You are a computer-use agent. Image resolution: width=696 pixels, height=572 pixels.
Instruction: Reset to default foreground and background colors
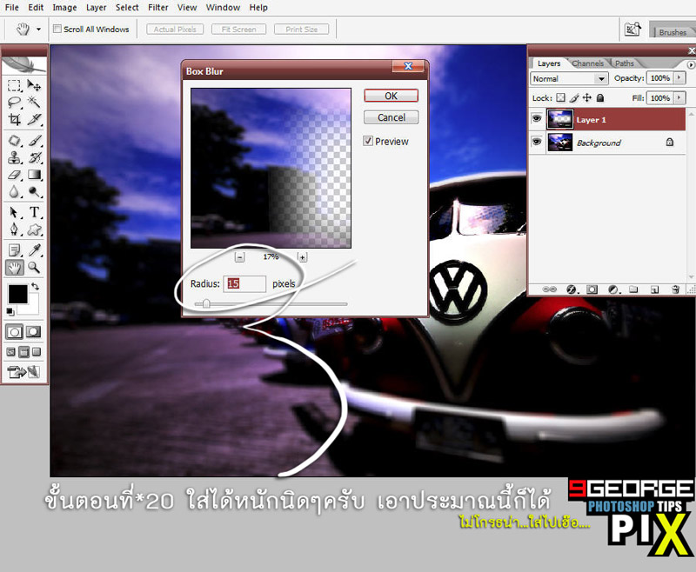tap(10, 312)
